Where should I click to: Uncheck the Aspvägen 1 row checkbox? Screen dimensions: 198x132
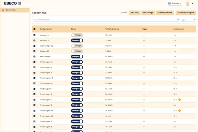click(34, 35)
